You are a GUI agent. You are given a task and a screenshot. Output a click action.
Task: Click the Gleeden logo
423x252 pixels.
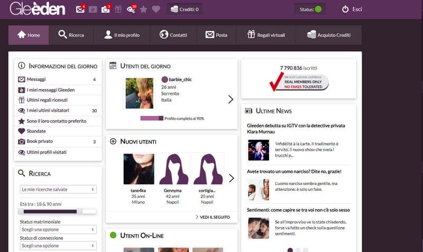point(37,9)
